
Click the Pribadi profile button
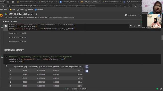pyautogui.click(x=2, y=2)
